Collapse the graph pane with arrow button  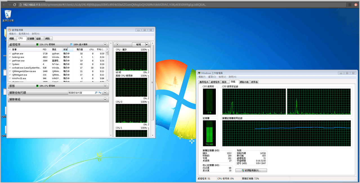tap(117, 44)
